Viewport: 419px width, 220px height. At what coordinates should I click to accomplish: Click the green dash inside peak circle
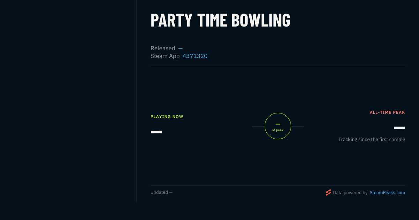pyautogui.click(x=278, y=124)
